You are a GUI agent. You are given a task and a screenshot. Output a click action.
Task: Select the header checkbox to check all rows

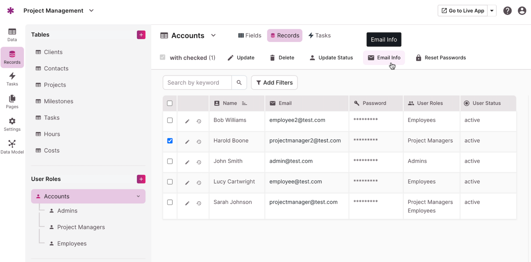(x=170, y=103)
